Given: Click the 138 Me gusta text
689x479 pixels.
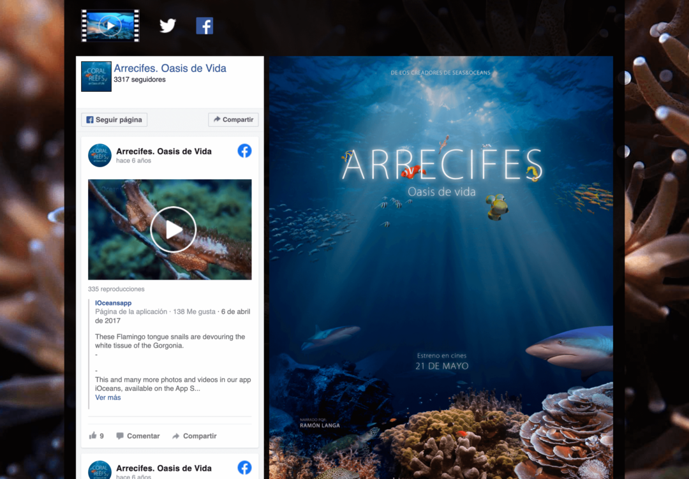Looking at the screenshot, I should [x=194, y=311].
